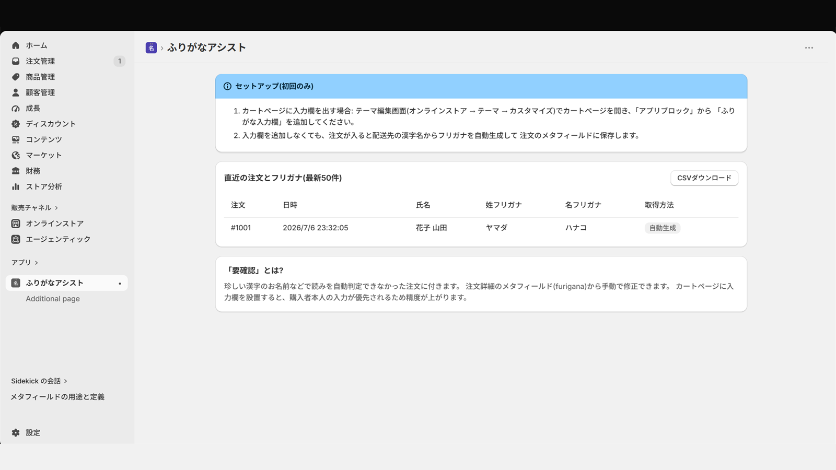The width and height of the screenshot is (836, 470).
Task: Click the 注文管理 inbox icon
Action: coord(16,61)
